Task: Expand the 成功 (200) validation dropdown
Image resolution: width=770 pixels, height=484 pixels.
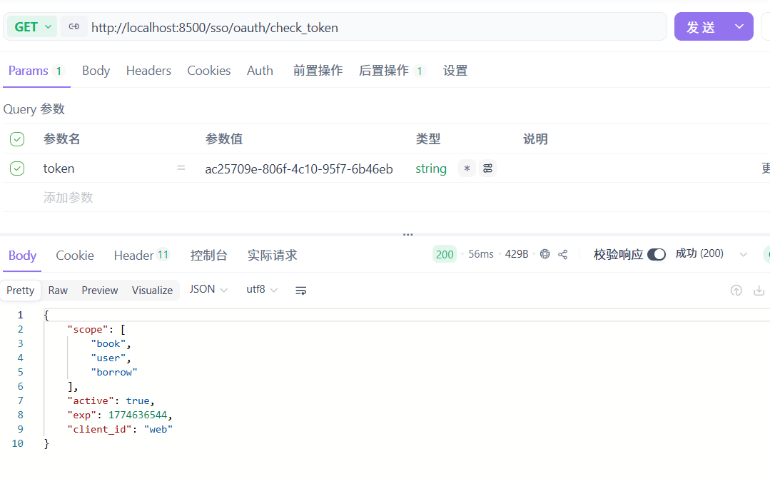Action: 743,254
